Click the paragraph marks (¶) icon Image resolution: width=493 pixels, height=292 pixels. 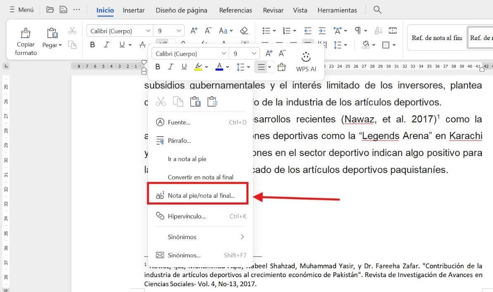pos(357,30)
